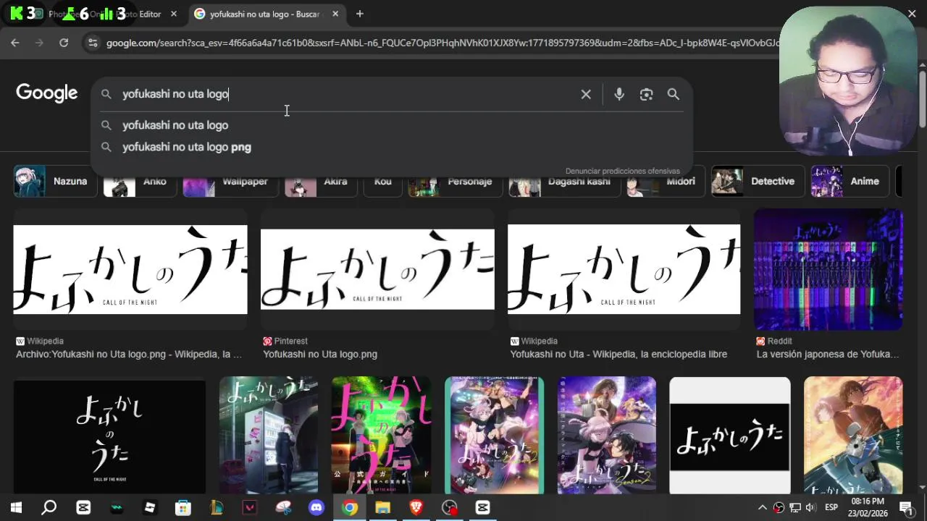Image resolution: width=927 pixels, height=521 pixels.
Task: Open 'La versión japonesa de Yofuka...' Reddit link
Action: 828,355
